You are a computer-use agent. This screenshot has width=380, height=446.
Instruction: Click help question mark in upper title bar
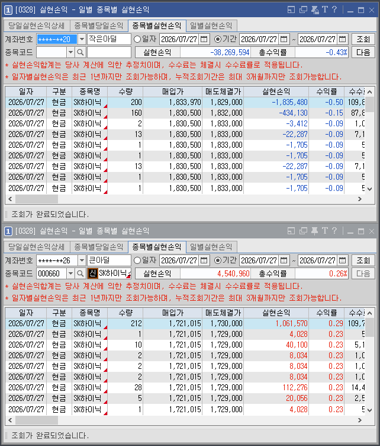(334, 9)
